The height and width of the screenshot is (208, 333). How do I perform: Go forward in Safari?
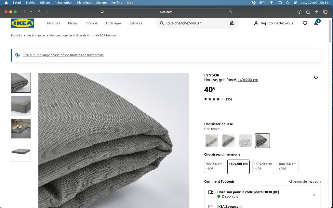click(x=47, y=12)
